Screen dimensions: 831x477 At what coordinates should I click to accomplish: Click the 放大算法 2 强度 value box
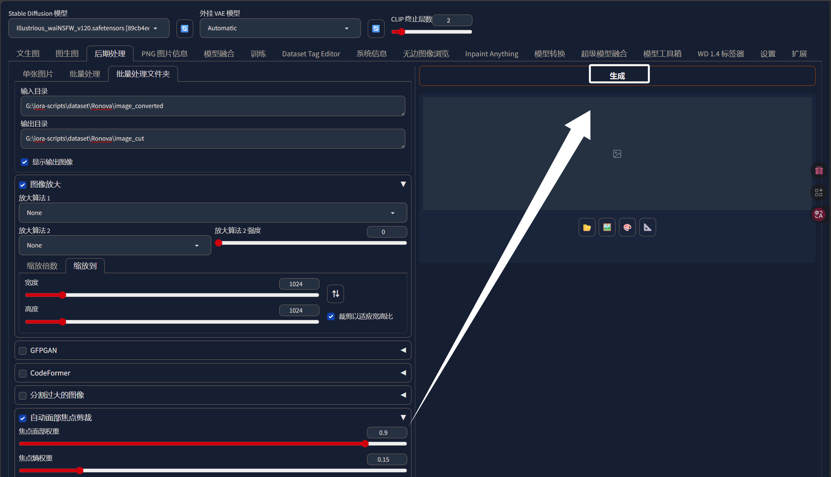387,232
